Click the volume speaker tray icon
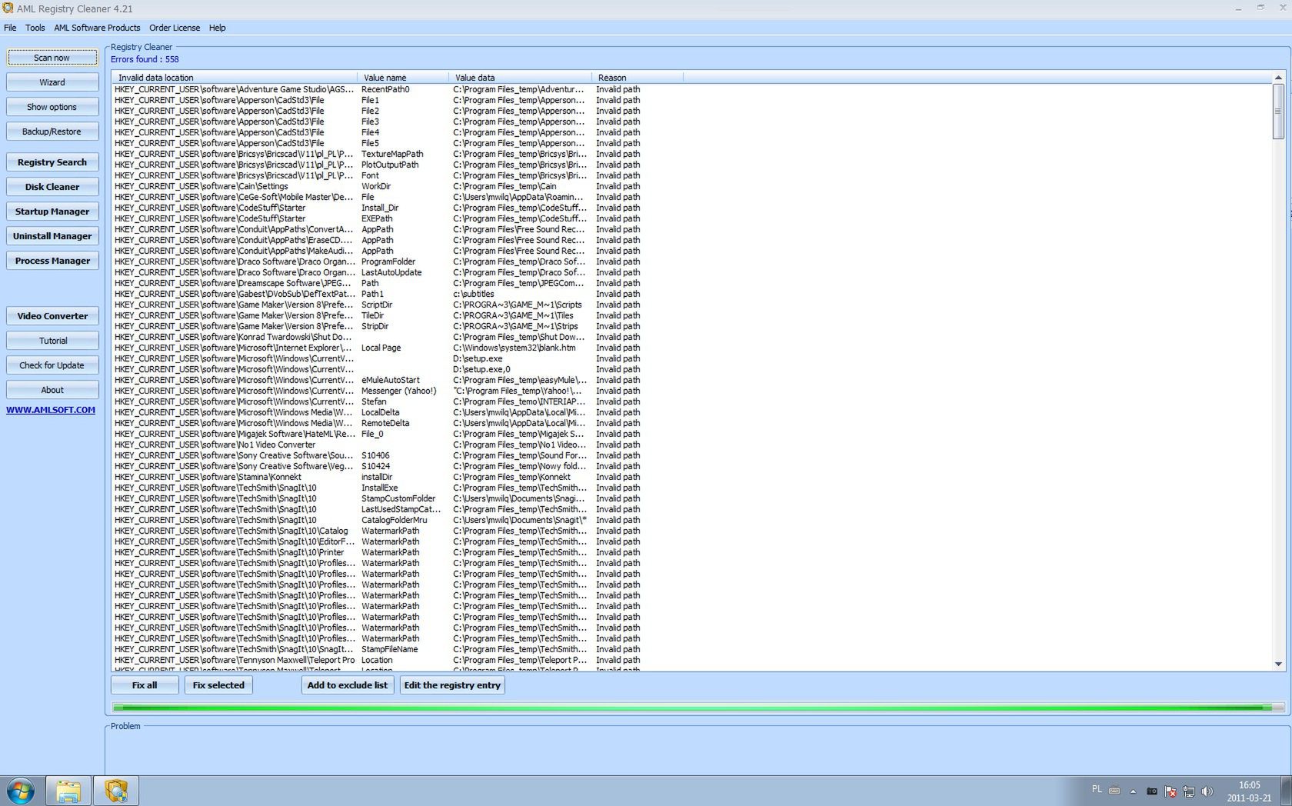 pyautogui.click(x=1207, y=791)
